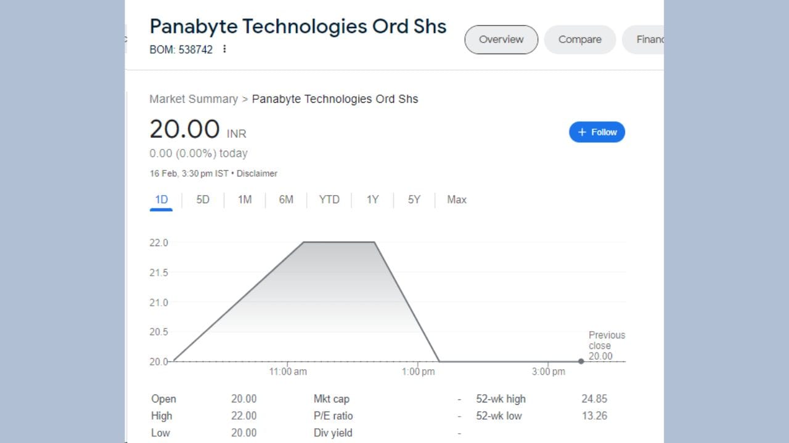
Task: Follow Panabyte Technologies stock
Action: (x=597, y=132)
